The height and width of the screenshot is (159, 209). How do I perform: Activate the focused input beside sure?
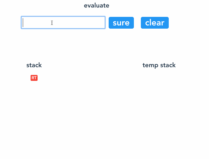tap(63, 22)
